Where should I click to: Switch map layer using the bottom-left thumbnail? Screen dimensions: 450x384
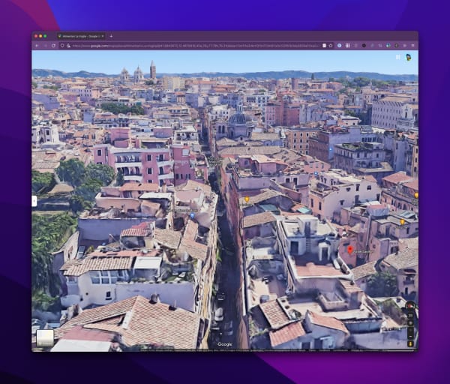click(45, 338)
